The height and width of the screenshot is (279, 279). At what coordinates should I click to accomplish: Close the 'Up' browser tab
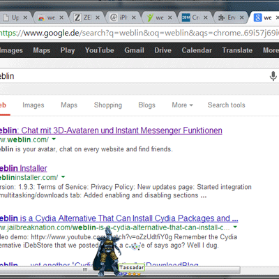[25, 17]
